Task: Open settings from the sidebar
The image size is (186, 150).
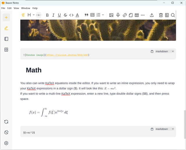Action: [6, 143]
